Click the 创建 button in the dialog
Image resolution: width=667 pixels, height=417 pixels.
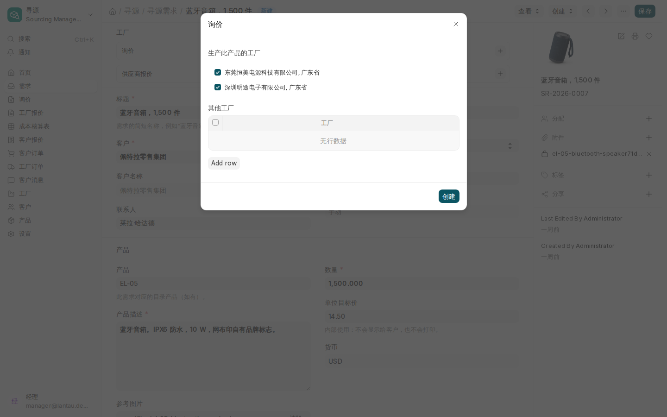pos(449,196)
